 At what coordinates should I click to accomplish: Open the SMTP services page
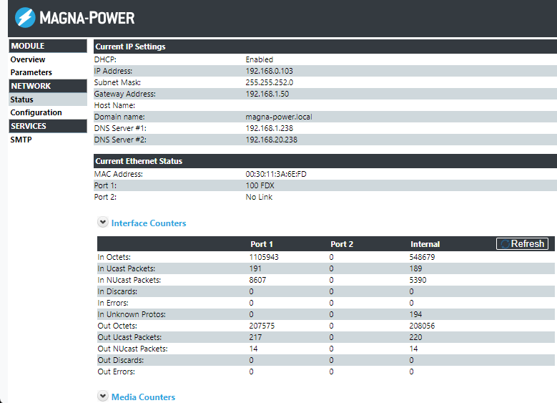(x=21, y=140)
